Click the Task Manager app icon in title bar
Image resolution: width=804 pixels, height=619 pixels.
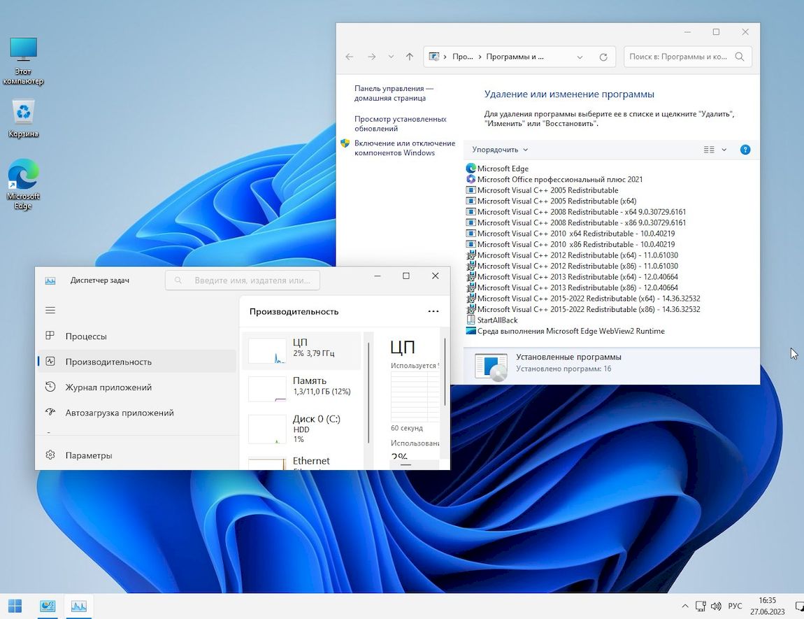tap(50, 280)
